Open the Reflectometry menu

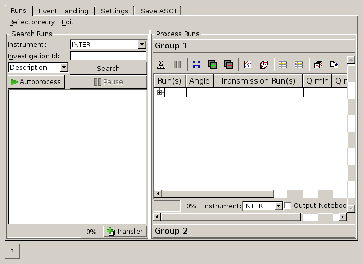pos(32,22)
